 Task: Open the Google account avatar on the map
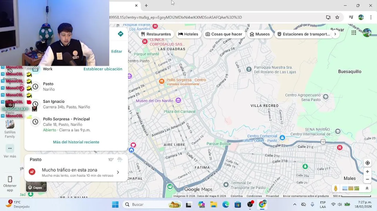[367, 33]
